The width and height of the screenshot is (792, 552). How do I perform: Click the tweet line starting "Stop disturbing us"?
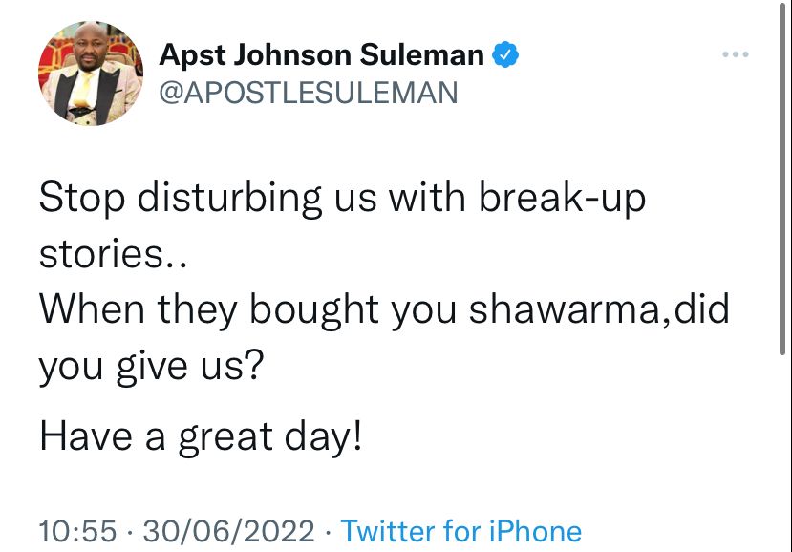point(342,199)
